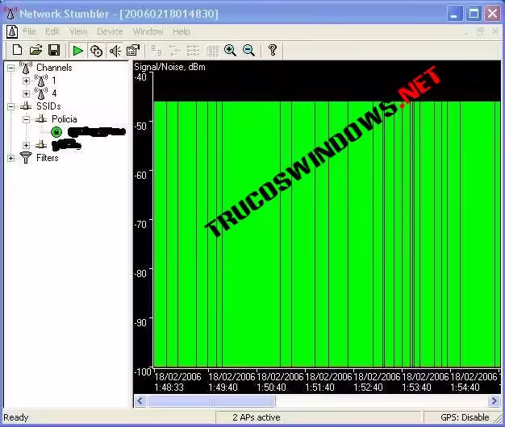Open the Edit menu
Image resolution: width=505 pixels, height=427 pixels.
pyautogui.click(x=52, y=31)
